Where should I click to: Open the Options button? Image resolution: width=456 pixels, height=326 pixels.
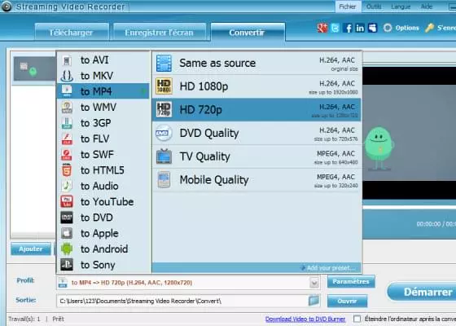[x=401, y=28]
